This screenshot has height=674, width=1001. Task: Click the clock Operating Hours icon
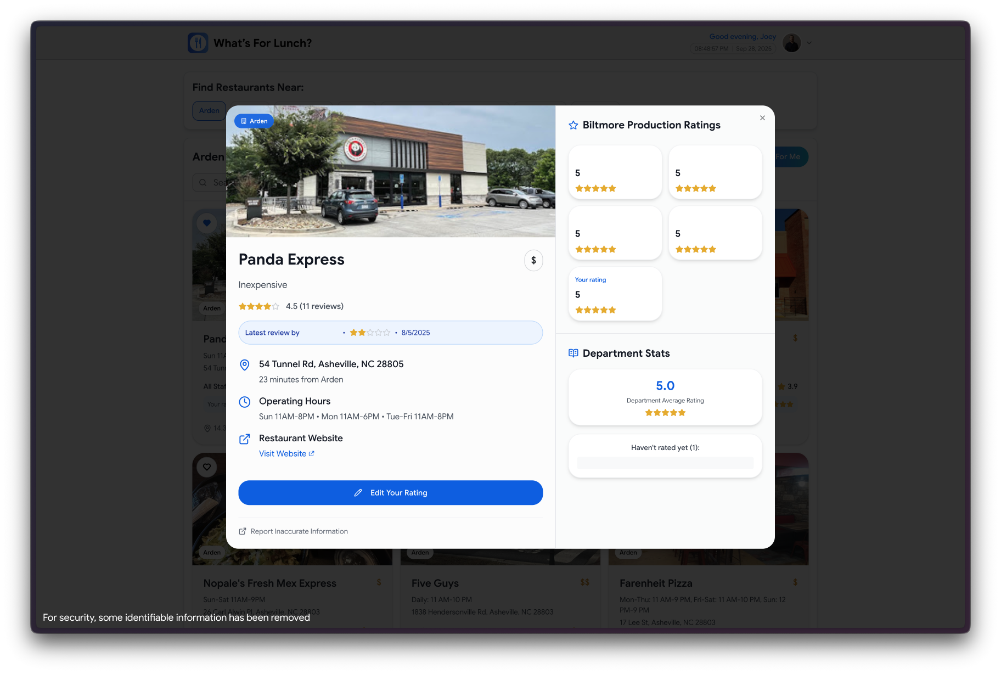tap(245, 402)
